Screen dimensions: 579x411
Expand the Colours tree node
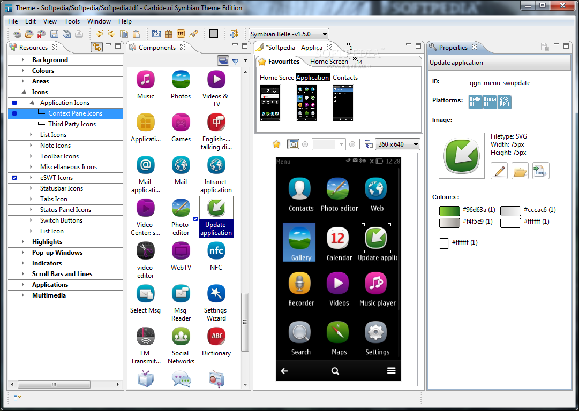23,71
